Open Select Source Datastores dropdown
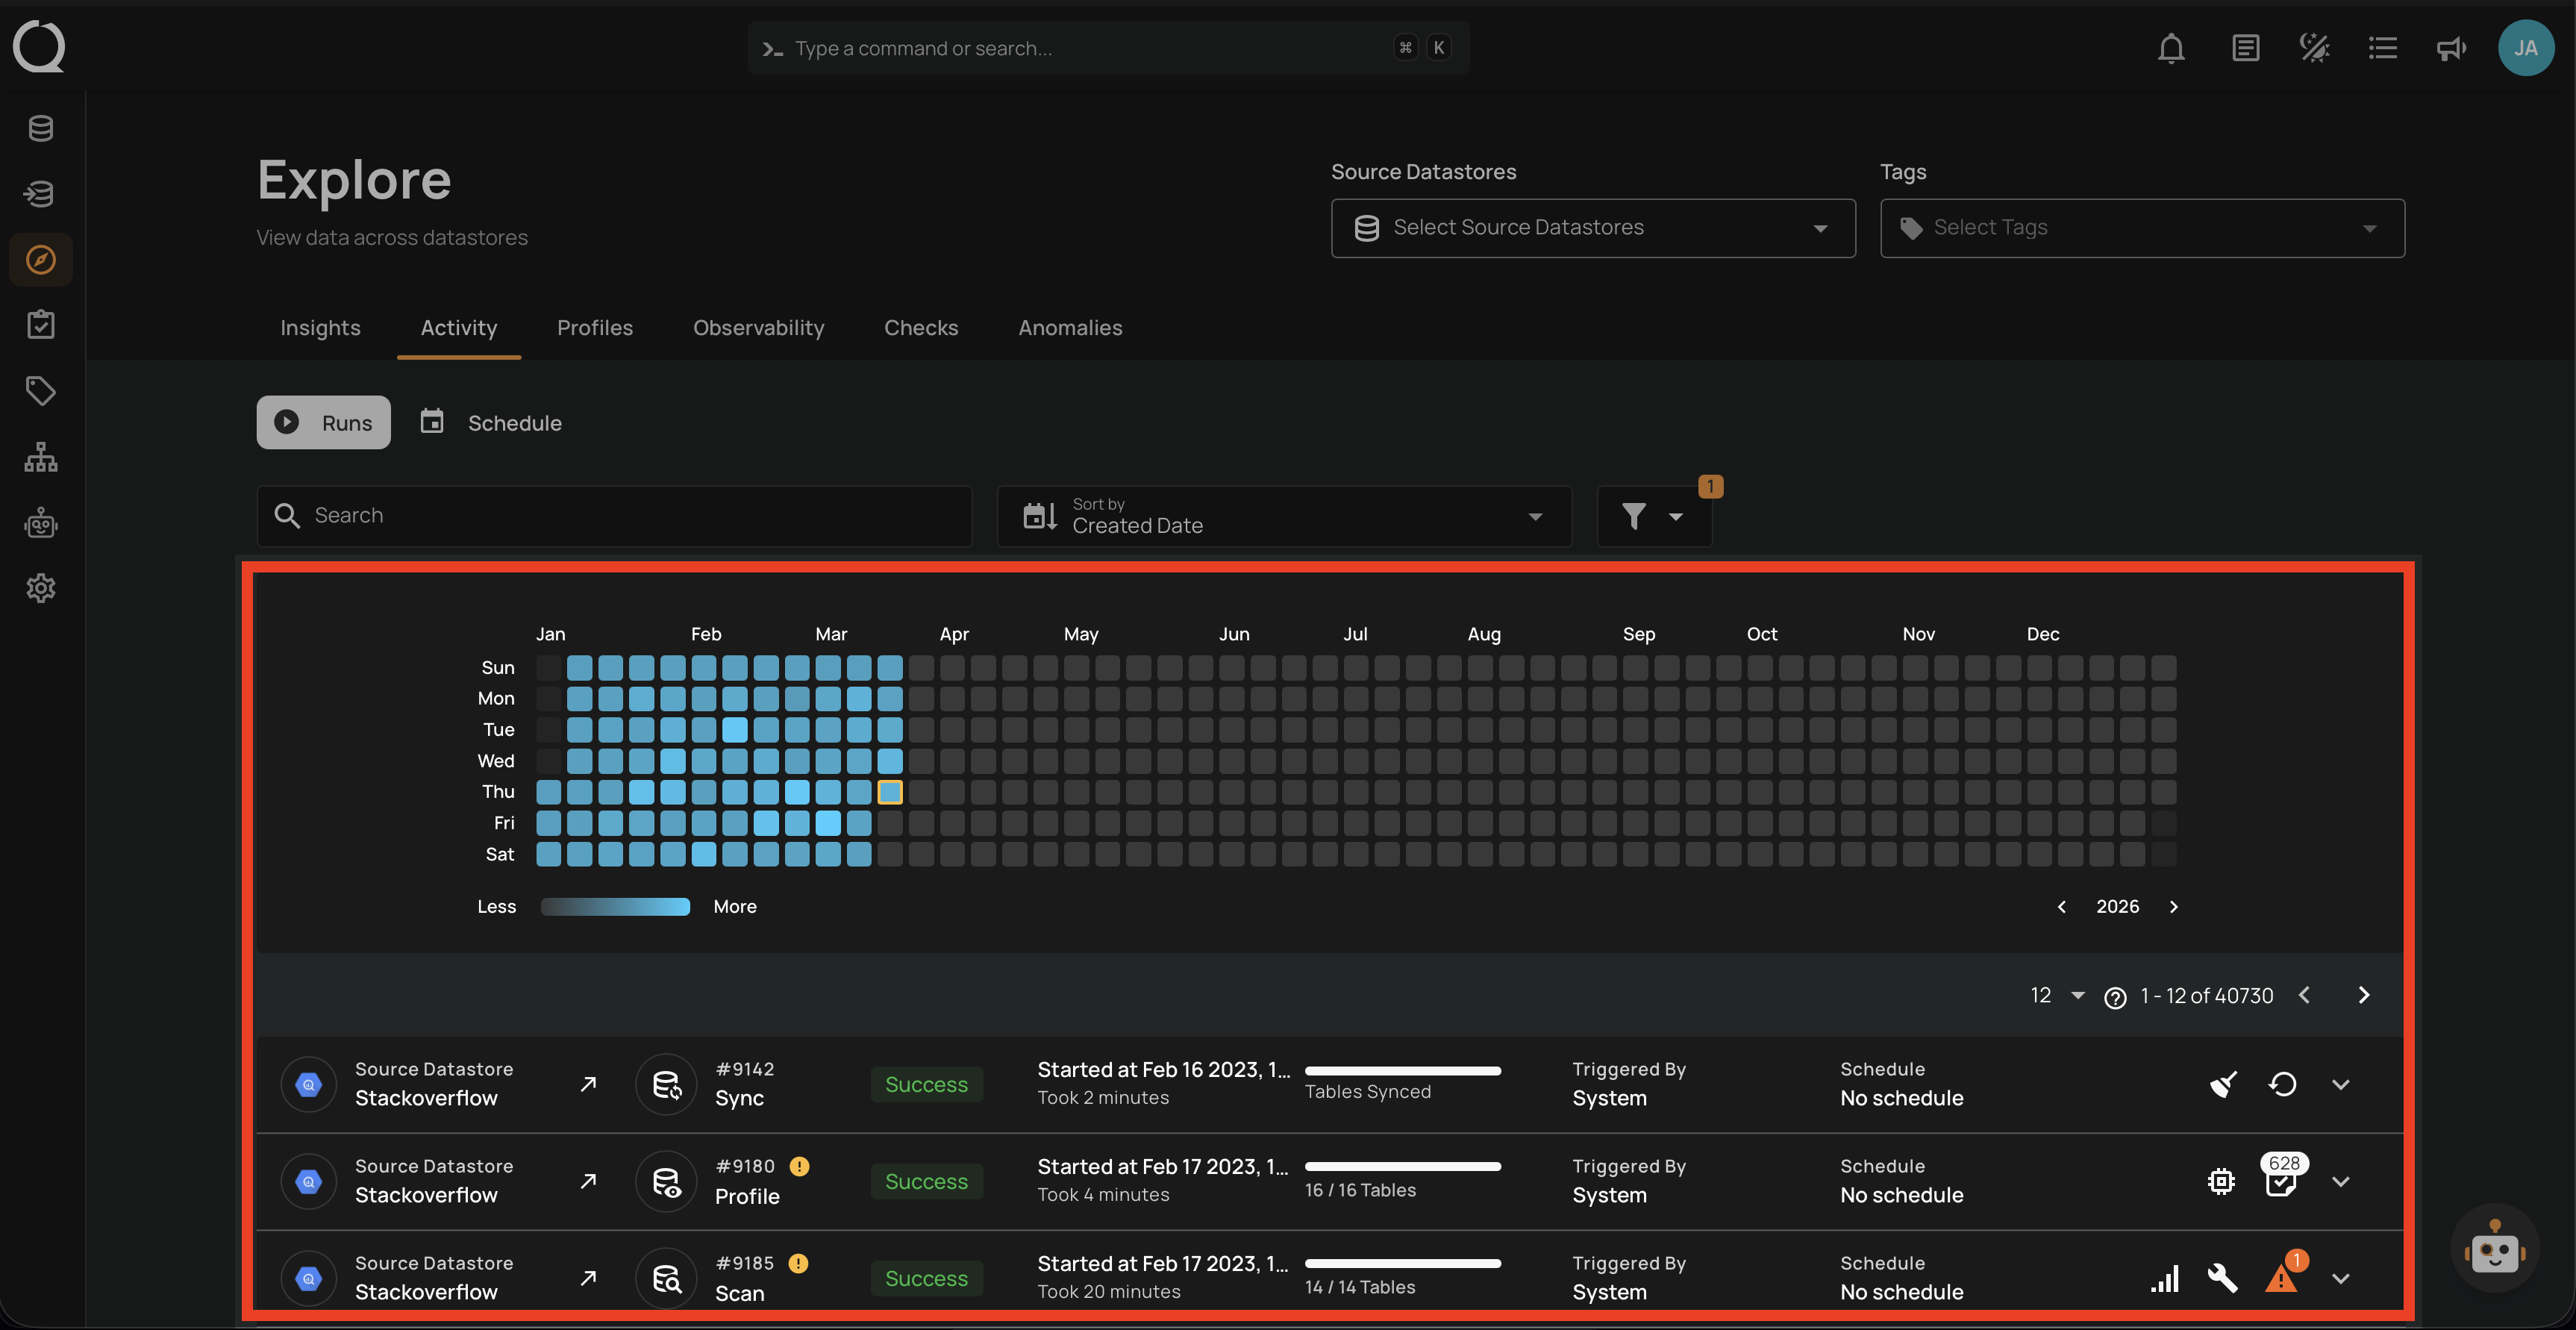 tap(1593, 228)
